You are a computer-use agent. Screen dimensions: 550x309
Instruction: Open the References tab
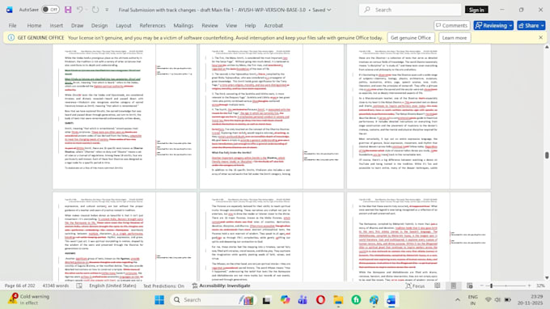(152, 26)
